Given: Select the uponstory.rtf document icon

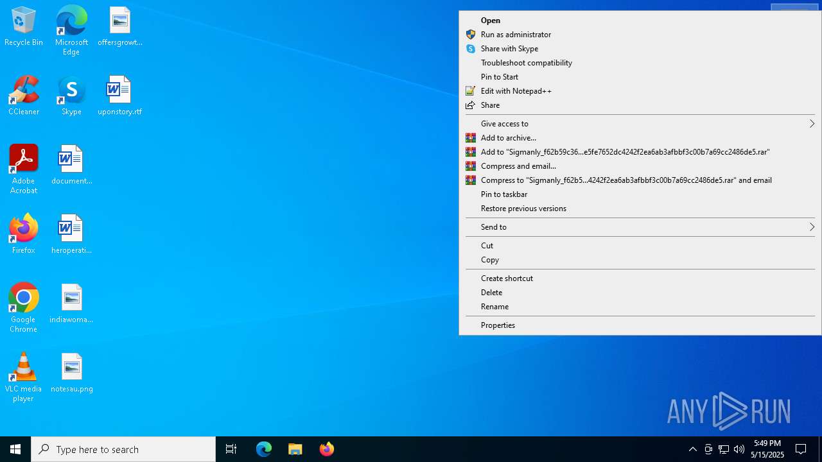Looking at the screenshot, I should click(x=120, y=96).
